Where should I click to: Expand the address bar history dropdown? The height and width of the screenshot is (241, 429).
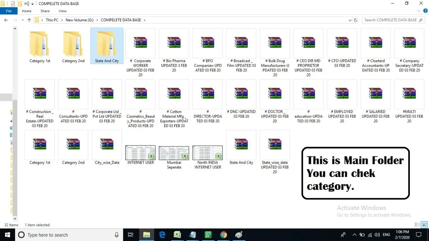click(350, 20)
